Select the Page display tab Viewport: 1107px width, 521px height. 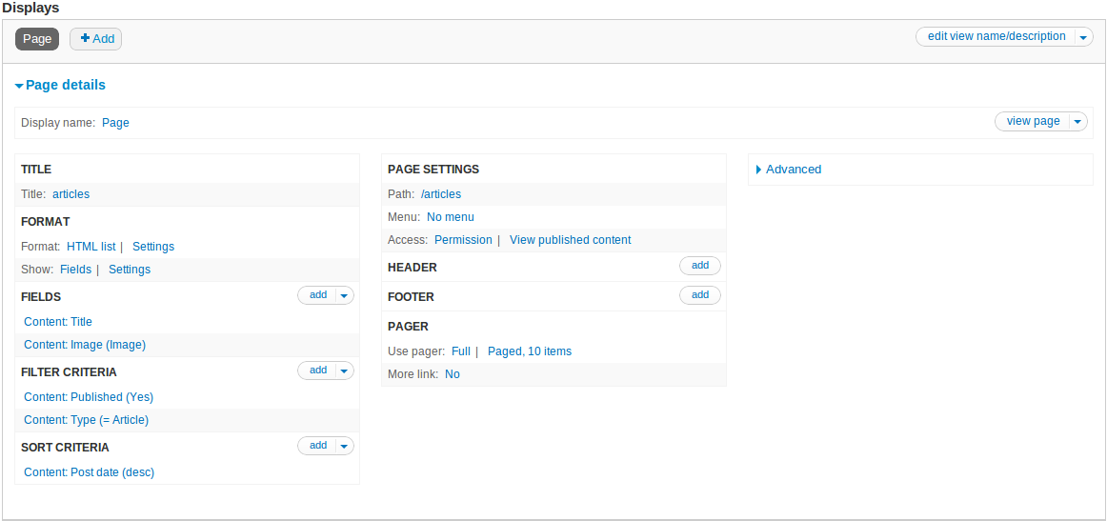pos(37,39)
